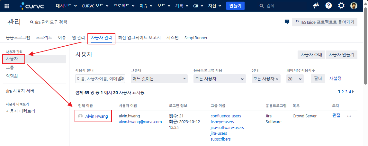The image size is (368, 146).
Task: Open the 응용프로그램 사용 dropdown
Action: tap(220, 79)
